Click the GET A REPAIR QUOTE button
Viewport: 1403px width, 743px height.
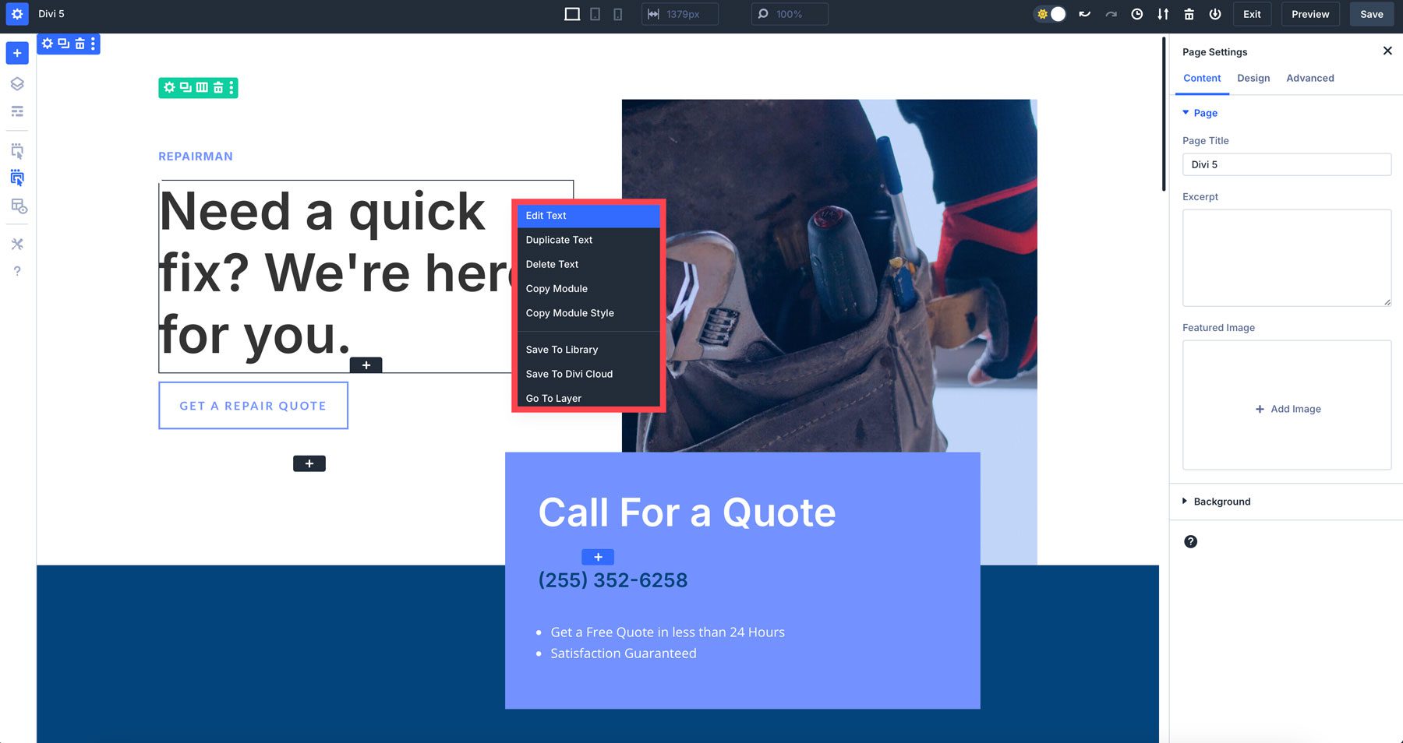(253, 405)
